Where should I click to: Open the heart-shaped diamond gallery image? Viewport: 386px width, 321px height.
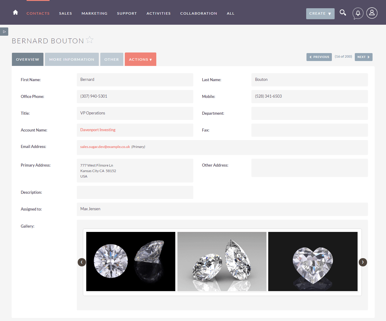point(313,261)
